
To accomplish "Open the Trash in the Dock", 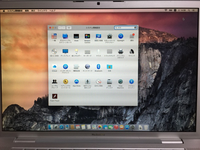I will point(146,127).
